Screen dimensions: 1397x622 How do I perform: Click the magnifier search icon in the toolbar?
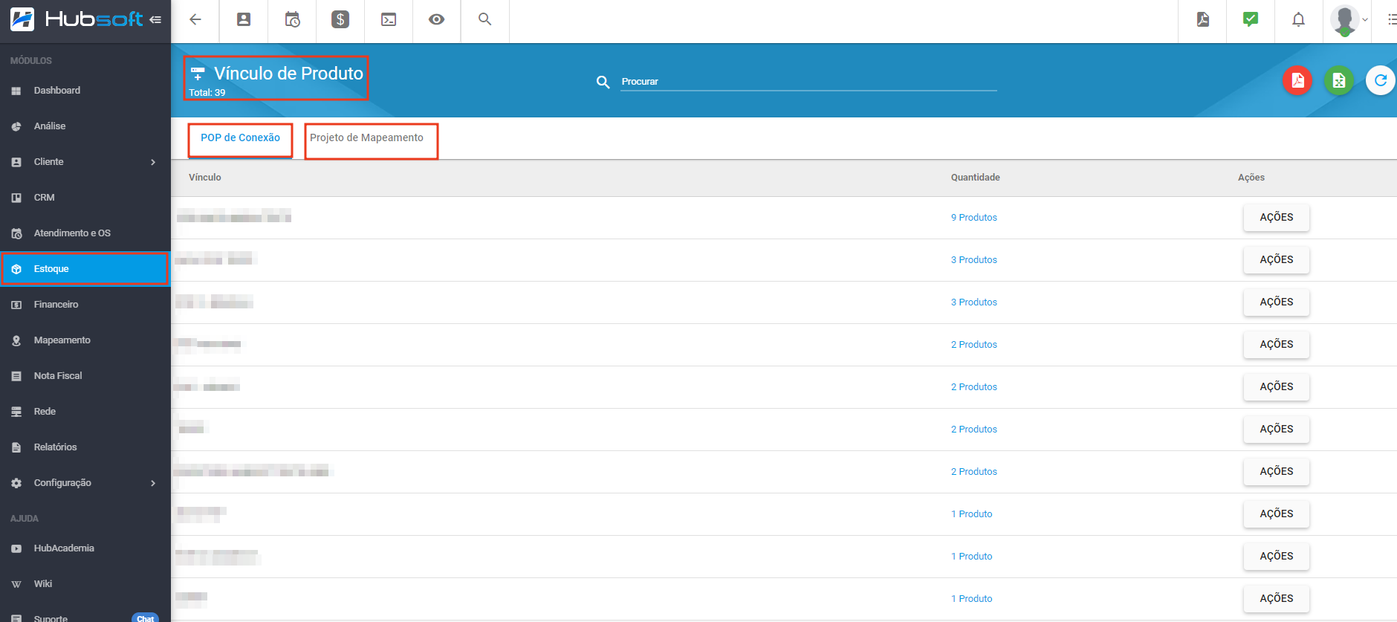(485, 19)
